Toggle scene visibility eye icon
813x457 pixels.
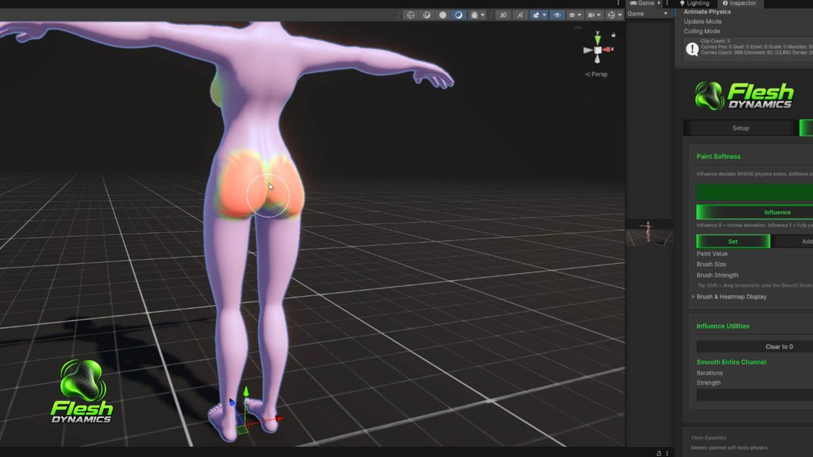tap(558, 14)
